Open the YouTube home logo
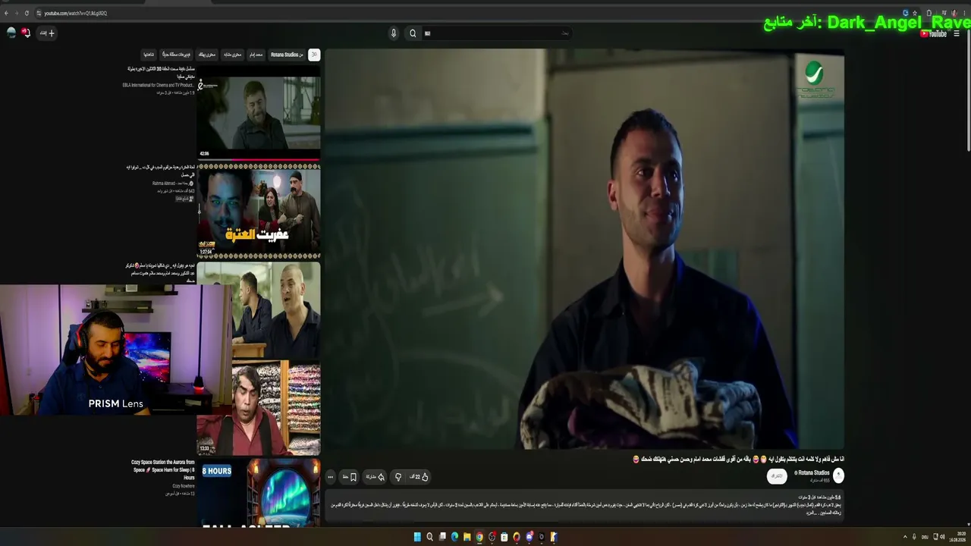Image resolution: width=971 pixels, height=546 pixels. (x=933, y=33)
